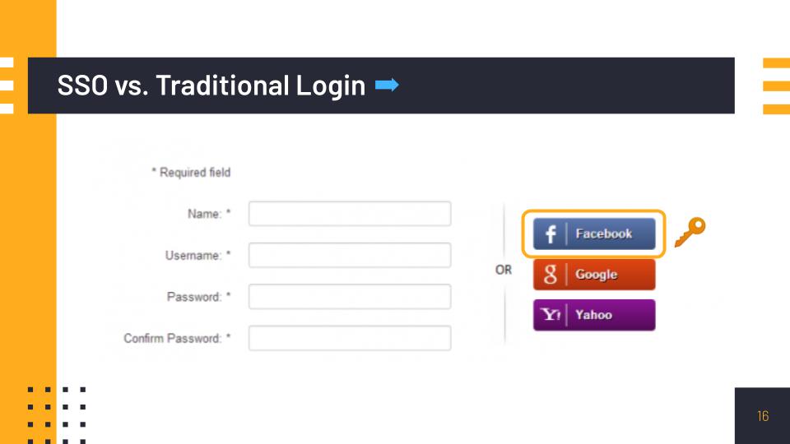Click the Google 'g' logo icon
790x444 pixels.
pos(551,275)
